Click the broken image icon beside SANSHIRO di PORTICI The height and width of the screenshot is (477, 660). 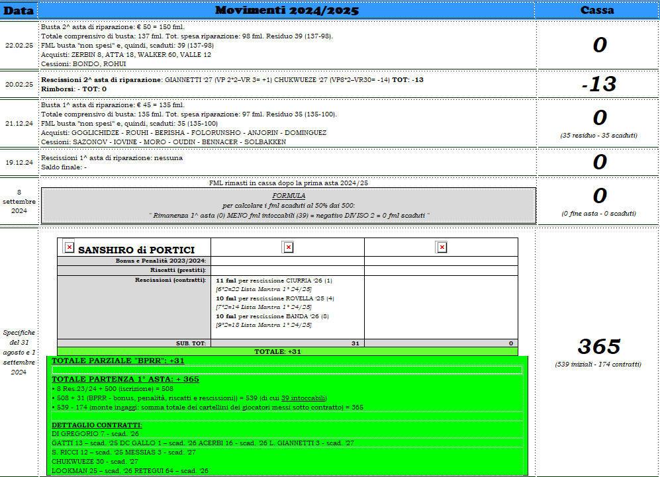tap(69, 247)
